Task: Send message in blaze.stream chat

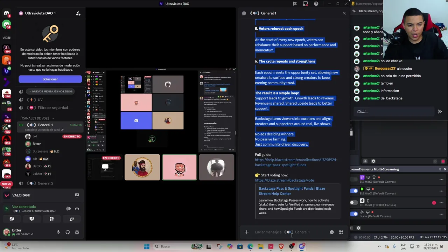Action: [440, 112]
